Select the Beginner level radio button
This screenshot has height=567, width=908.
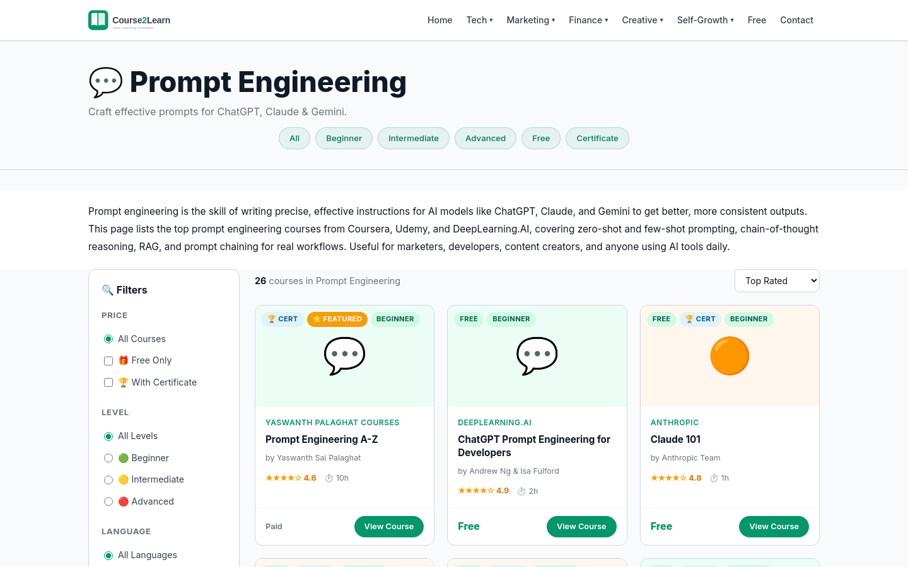coord(108,458)
